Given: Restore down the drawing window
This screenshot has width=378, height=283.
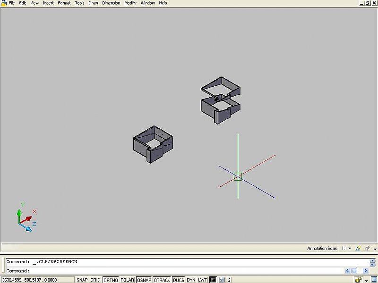Looking at the screenshot, I should pyautogui.click(x=368, y=3).
